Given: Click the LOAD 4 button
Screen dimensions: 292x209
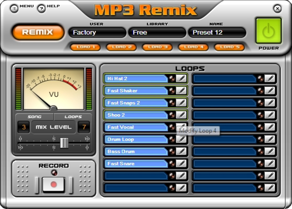Looking at the screenshot, I should coord(193,47).
